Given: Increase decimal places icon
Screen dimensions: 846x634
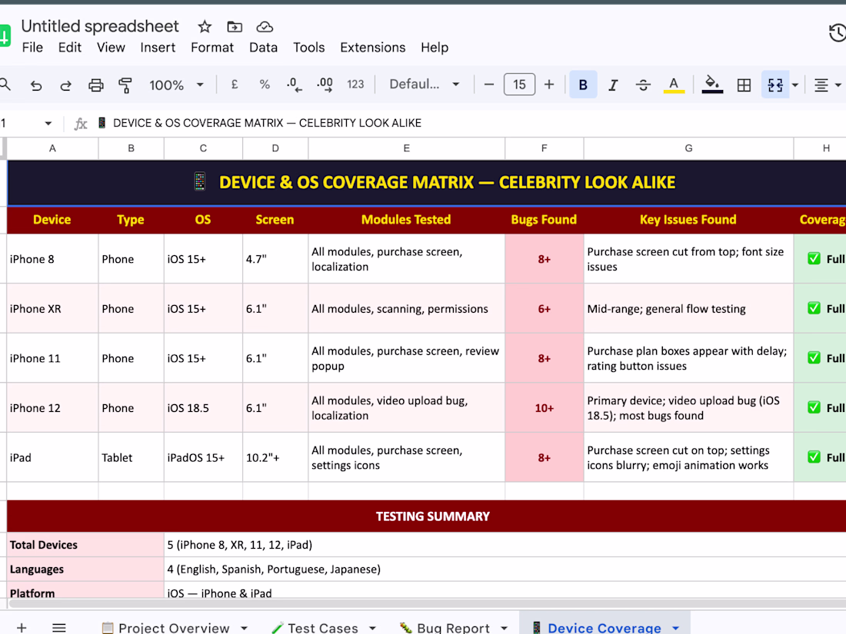Looking at the screenshot, I should pyautogui.click(x=325, y=85).
